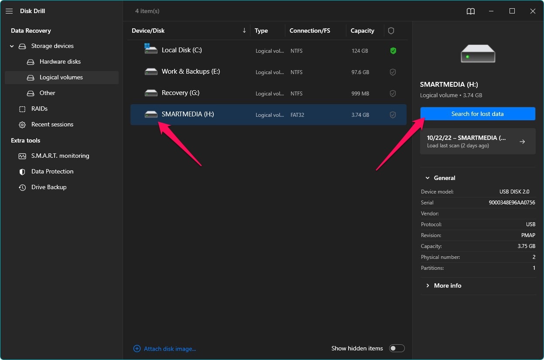The height and width of the screenshot is (360, 544).
Task: Select SMARTMEDIA (H:) row name
Action: tap(188, 114)
